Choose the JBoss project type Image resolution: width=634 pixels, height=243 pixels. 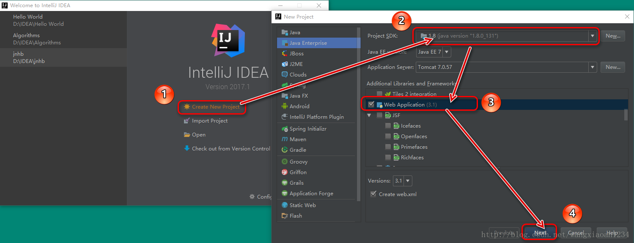tap(318, 54)
